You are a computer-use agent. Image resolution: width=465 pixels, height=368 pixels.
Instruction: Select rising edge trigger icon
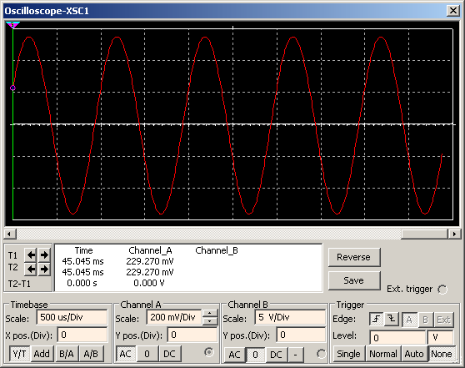click(377, 320)
